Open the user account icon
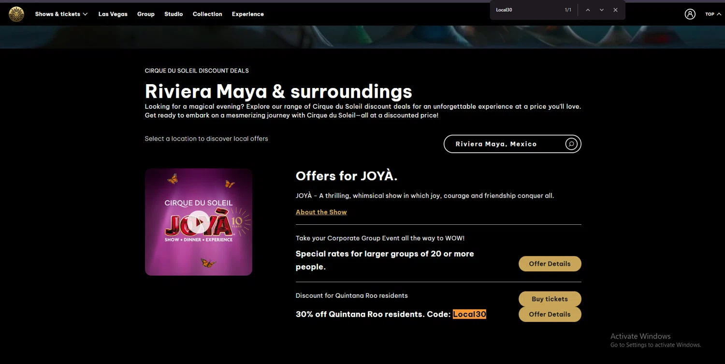Image resolution: width=725 pixels, height=364 pixels. [x=690, y=14]
